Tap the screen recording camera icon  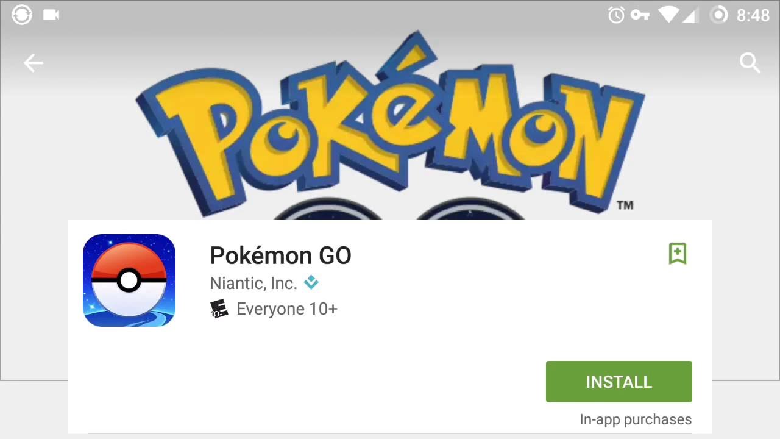[51, 15]
